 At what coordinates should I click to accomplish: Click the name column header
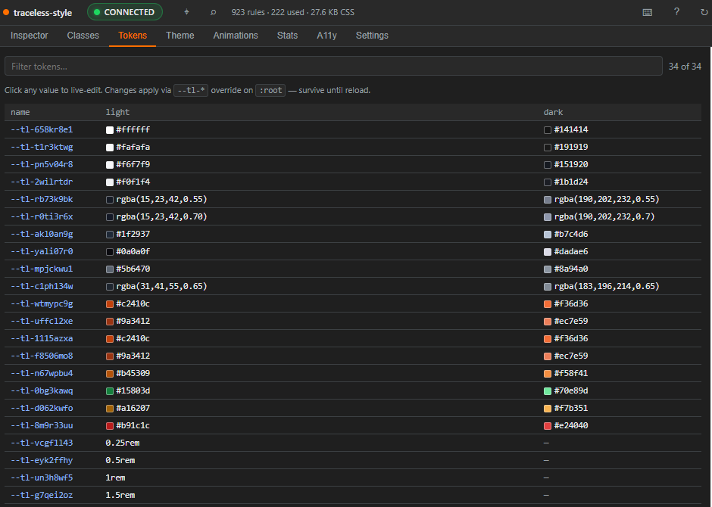pyautogui.click(x=20, y=112)
